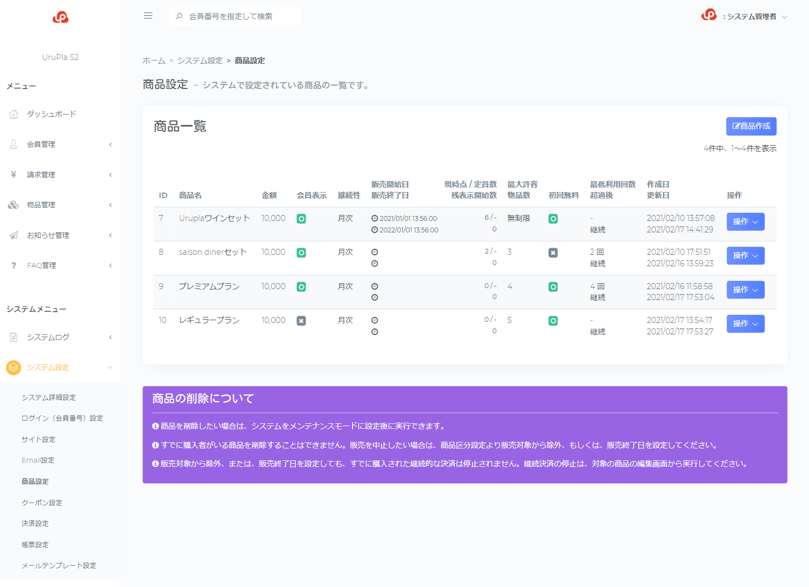Go to ホーム breadcrumb link

pyautogui.click(x=154, y=61)
